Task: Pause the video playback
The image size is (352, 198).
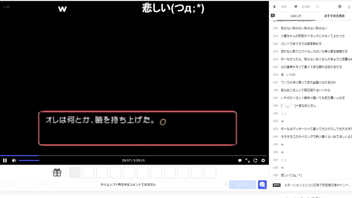Action: (5, 160)
